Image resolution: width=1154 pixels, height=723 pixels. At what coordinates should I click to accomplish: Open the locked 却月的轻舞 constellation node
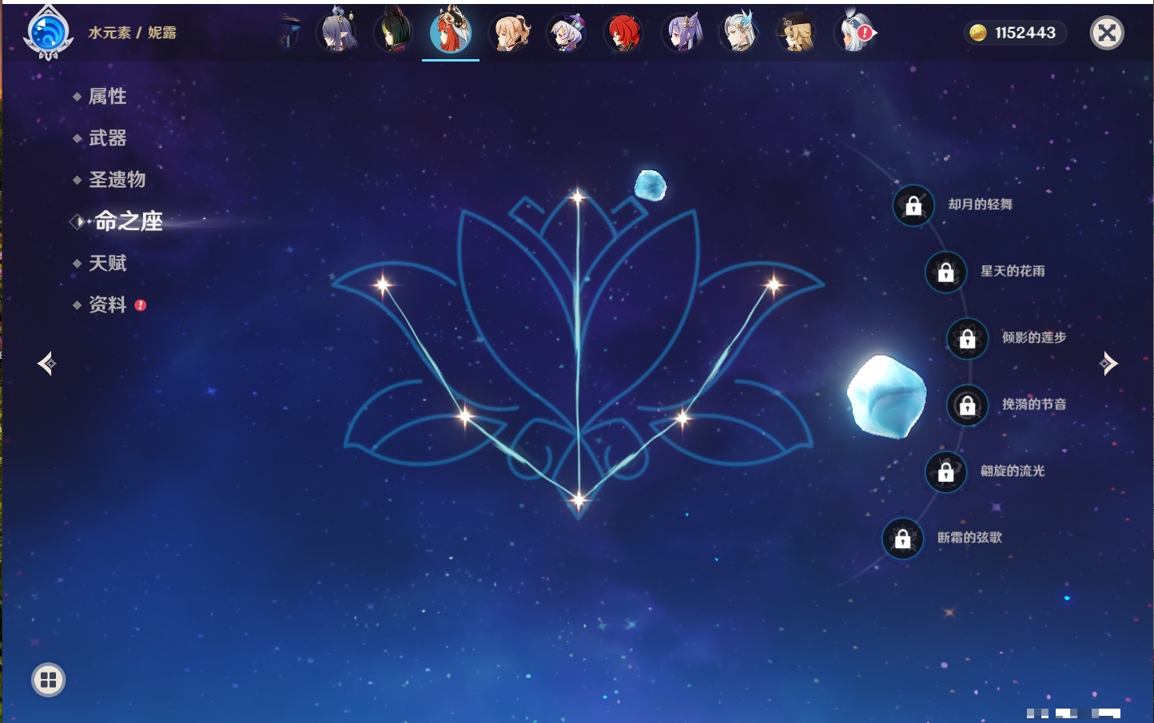913,205
